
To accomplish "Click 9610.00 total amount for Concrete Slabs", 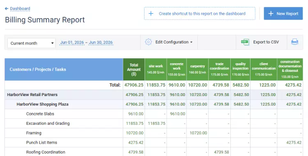I will click(136, 114).
